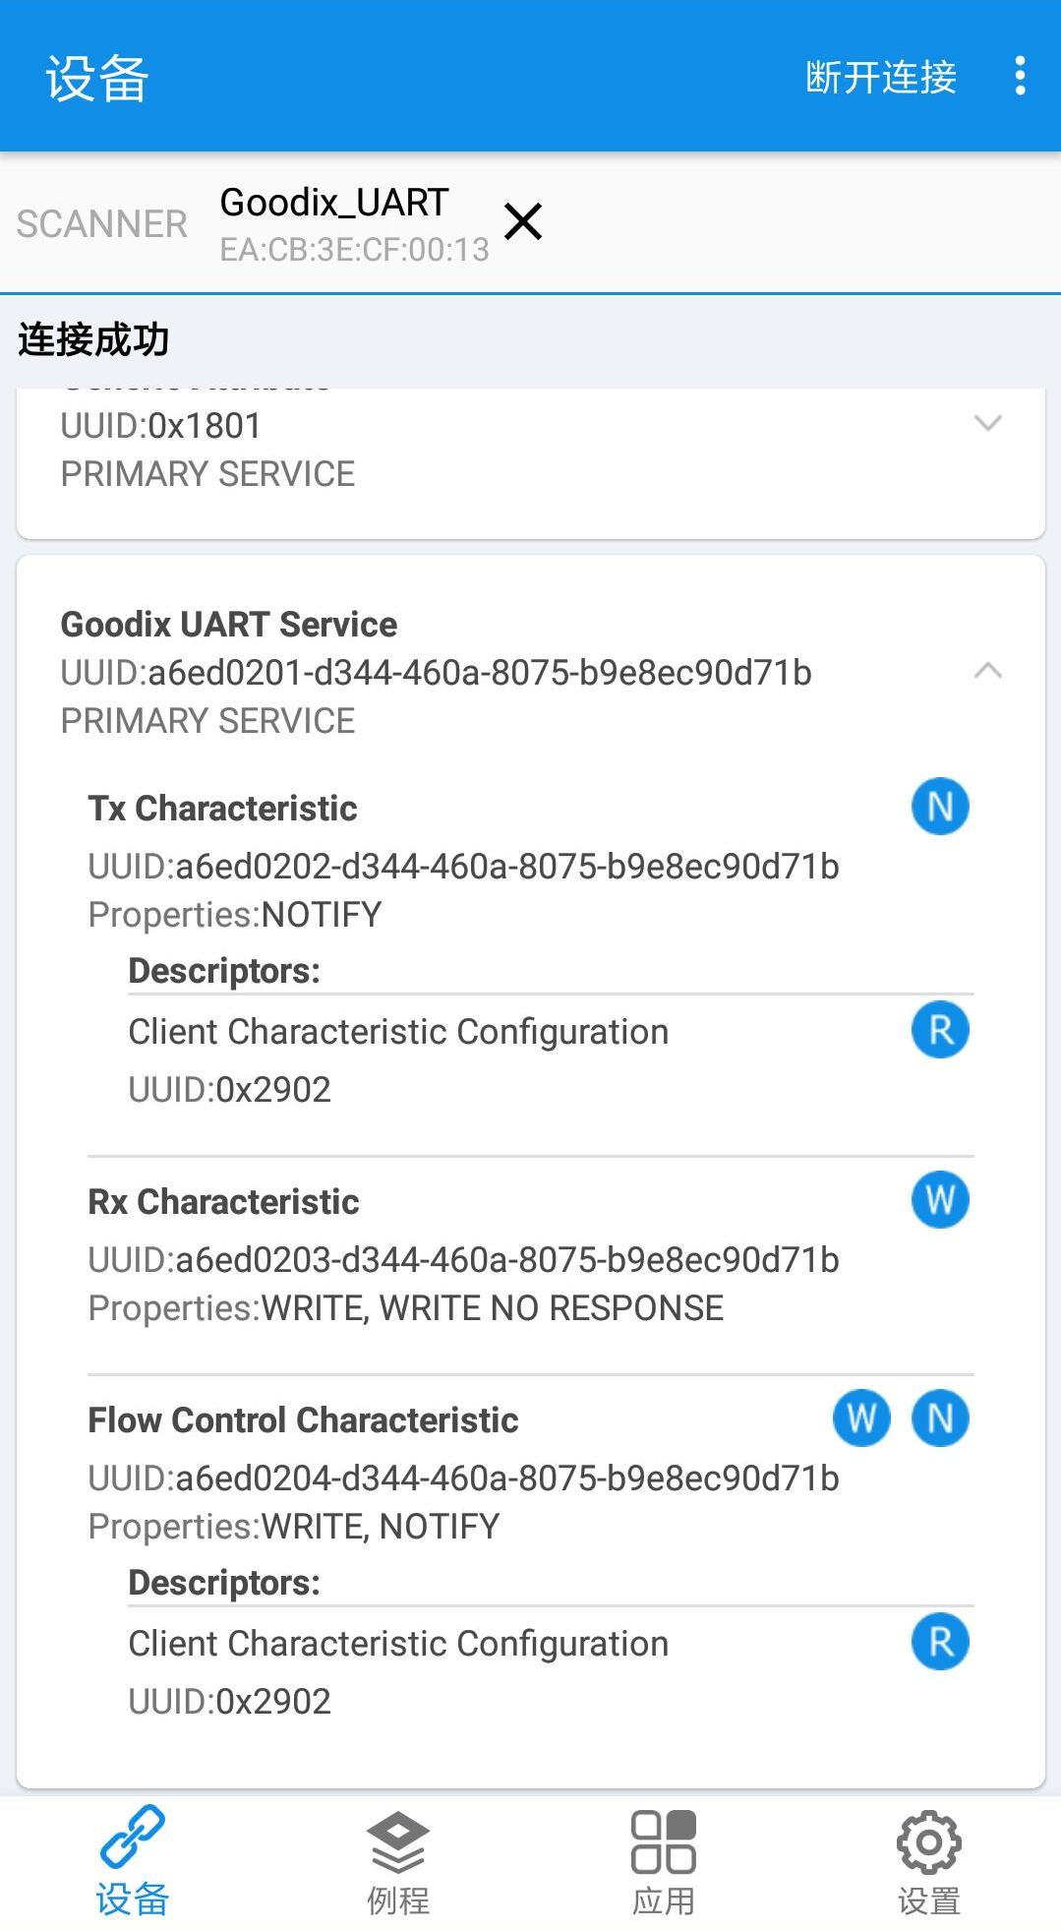The height and width of the screenshot is (1931, 1061).
Task: Open the three-dot overflow menu
Action: click(x=1020, y=76)
